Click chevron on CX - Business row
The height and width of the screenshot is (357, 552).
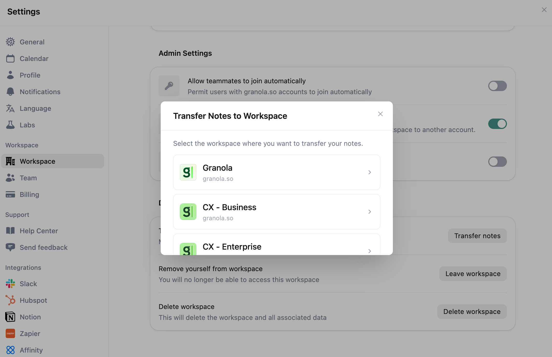(370, 212)
